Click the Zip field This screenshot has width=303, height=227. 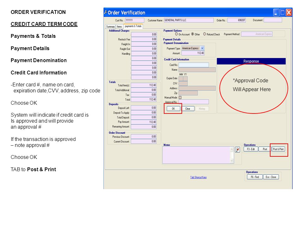click(x=188, y=93)
